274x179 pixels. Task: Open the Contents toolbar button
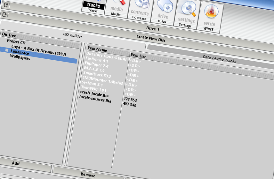(140, 10)
